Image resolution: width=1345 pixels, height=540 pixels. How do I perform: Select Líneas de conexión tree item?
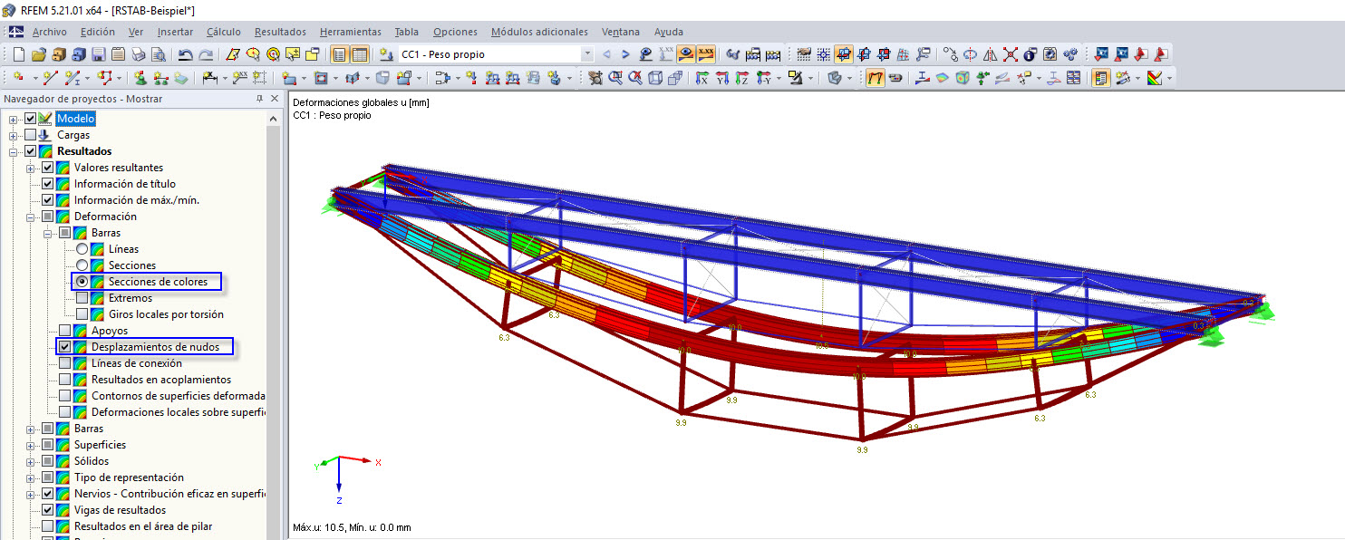click(x=136, y=363)
